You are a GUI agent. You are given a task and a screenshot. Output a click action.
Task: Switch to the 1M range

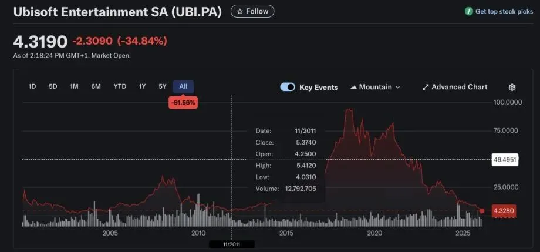point(74,86)
